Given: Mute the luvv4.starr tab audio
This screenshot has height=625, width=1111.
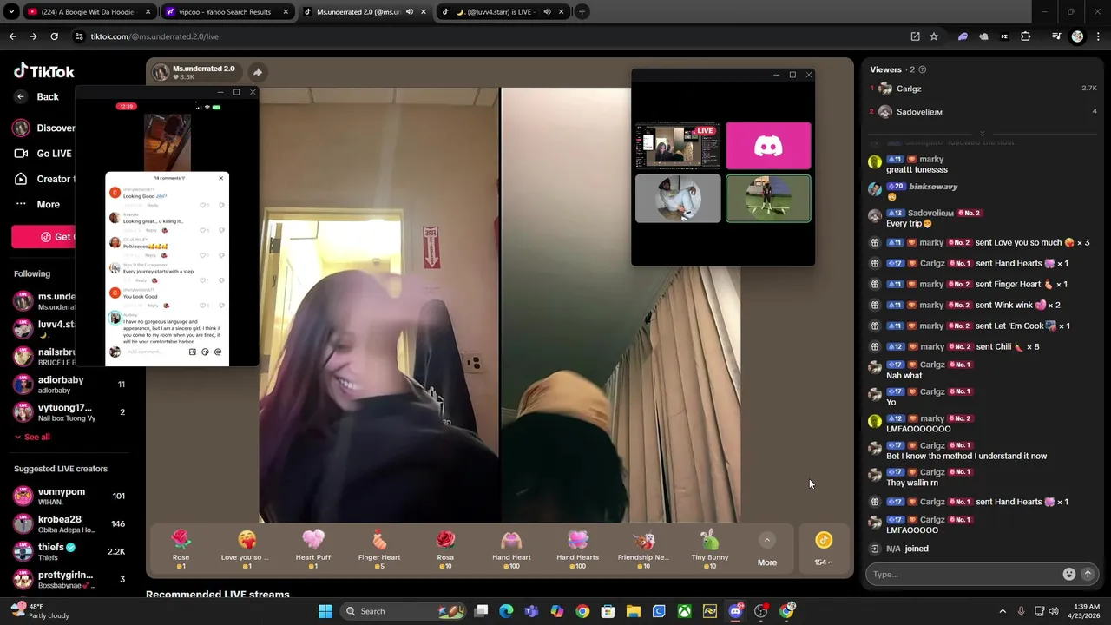Looking at the screenshot, I should pyautogui.click(x=548, y=12).
